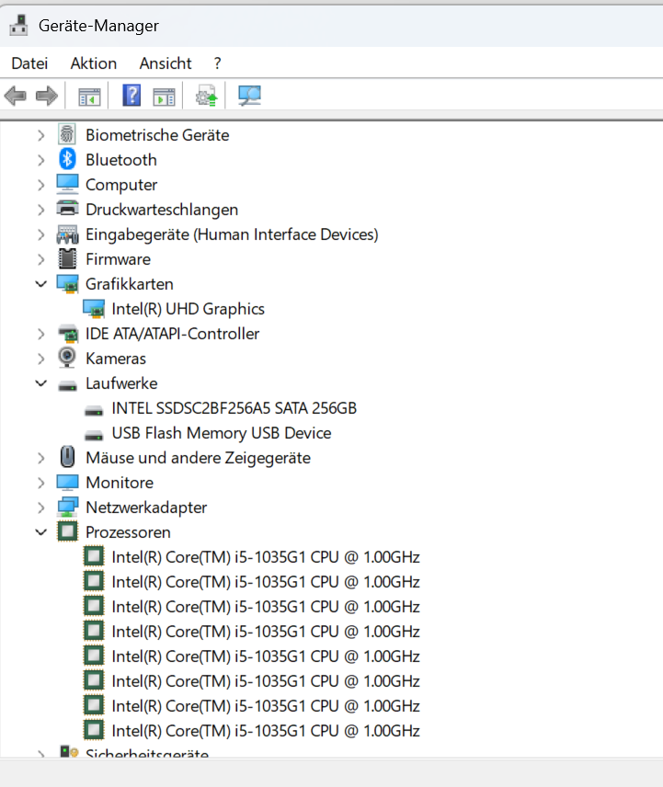Select INTEL SSDSC2BF256A5 SATA 256GB drive
Image resolution: width=663 pixels, height=787 pixels.
click(234, 408)
